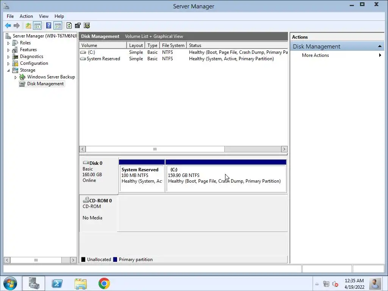Collapse the Disk Management actions section
Viewport: 388px width, 291px height.
pyautogui.click(x=380, y=46)
